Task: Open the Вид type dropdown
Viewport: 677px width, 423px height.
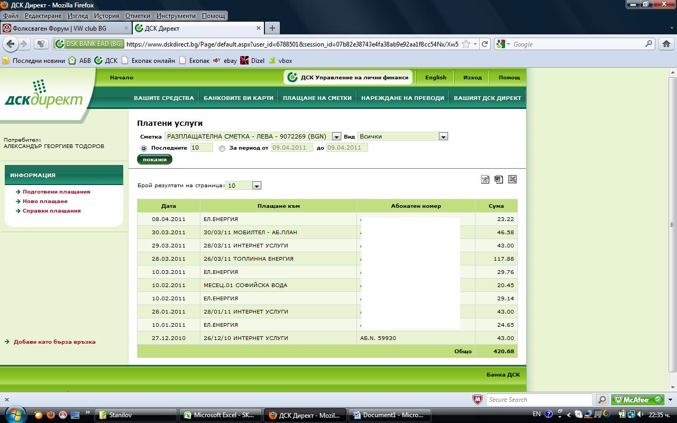Action: pos(443,136)
